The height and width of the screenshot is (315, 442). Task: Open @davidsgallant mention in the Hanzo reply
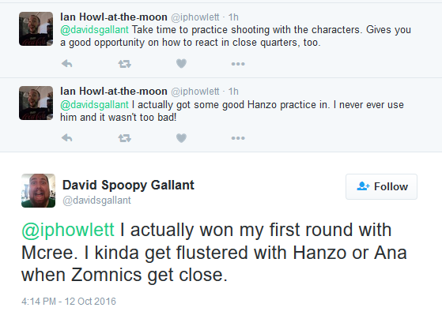[94, 104]
